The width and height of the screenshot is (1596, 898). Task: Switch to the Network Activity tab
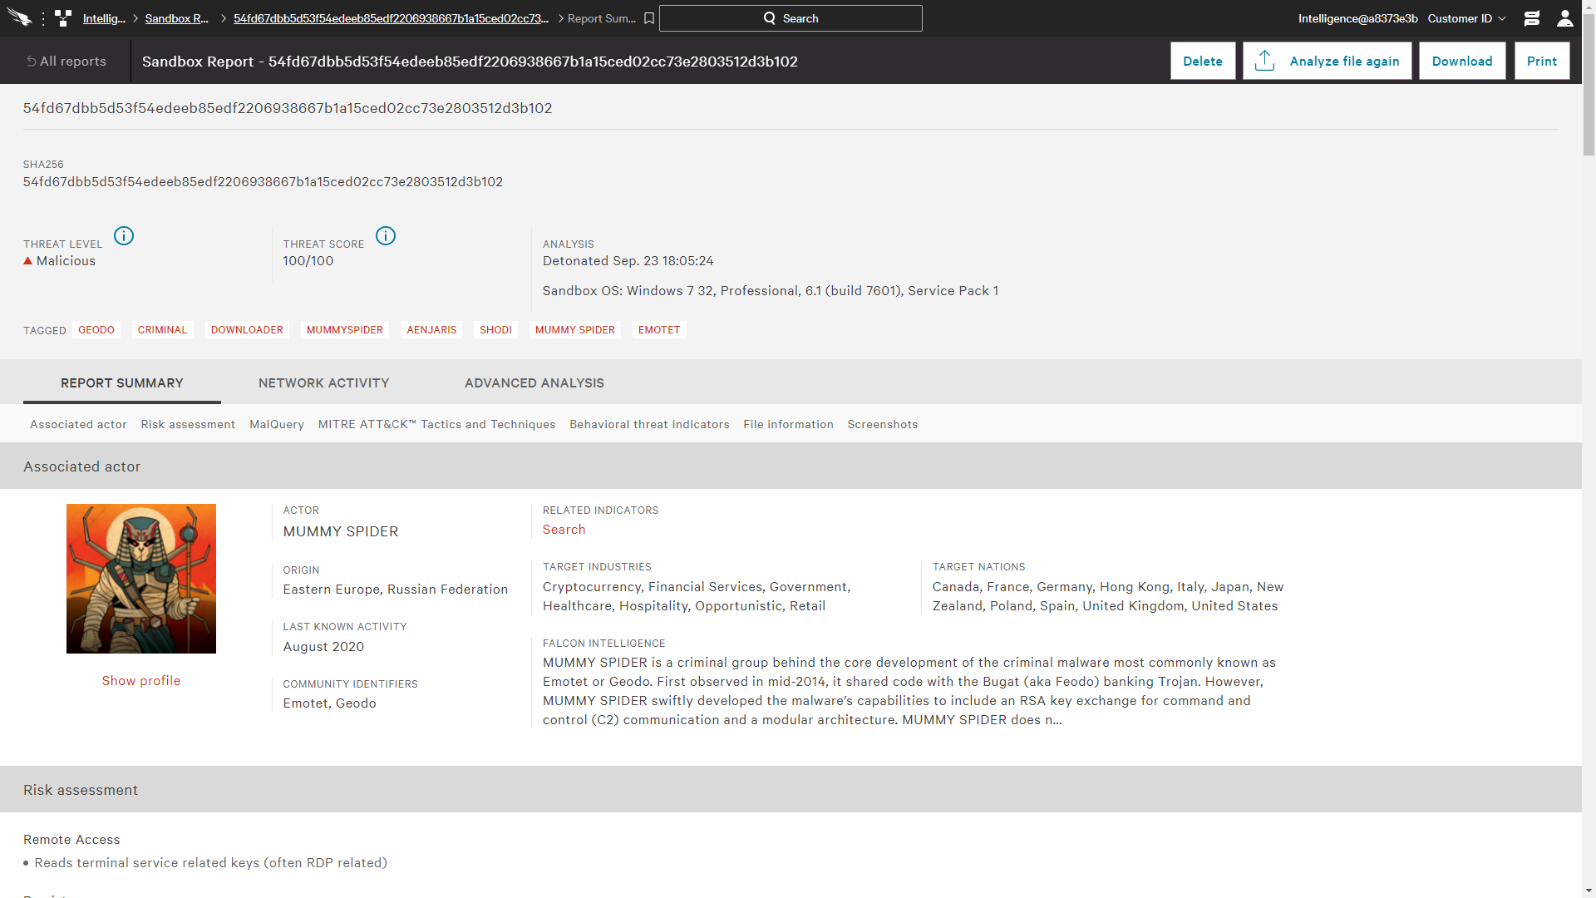[323, 382]
